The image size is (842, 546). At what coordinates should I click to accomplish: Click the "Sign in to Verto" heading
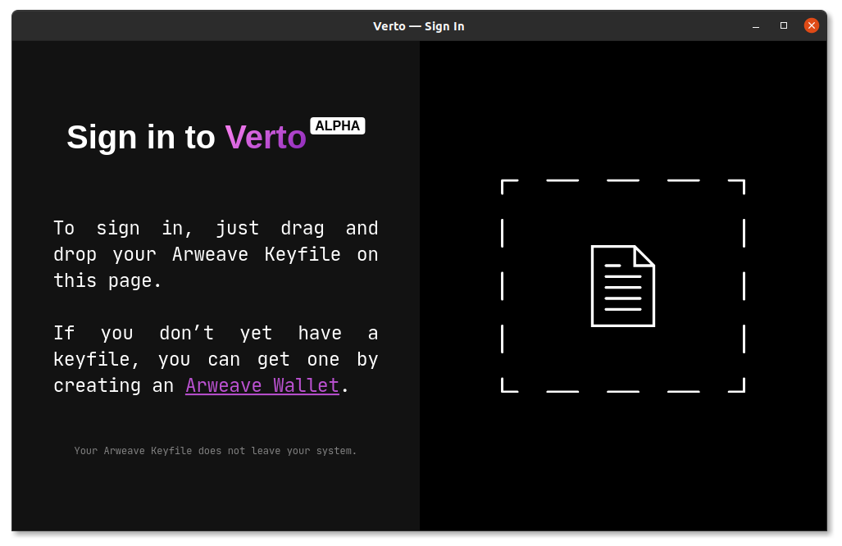click(x=186, y=137)
